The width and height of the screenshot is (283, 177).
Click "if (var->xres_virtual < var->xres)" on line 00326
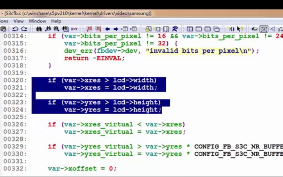point(116,125)
